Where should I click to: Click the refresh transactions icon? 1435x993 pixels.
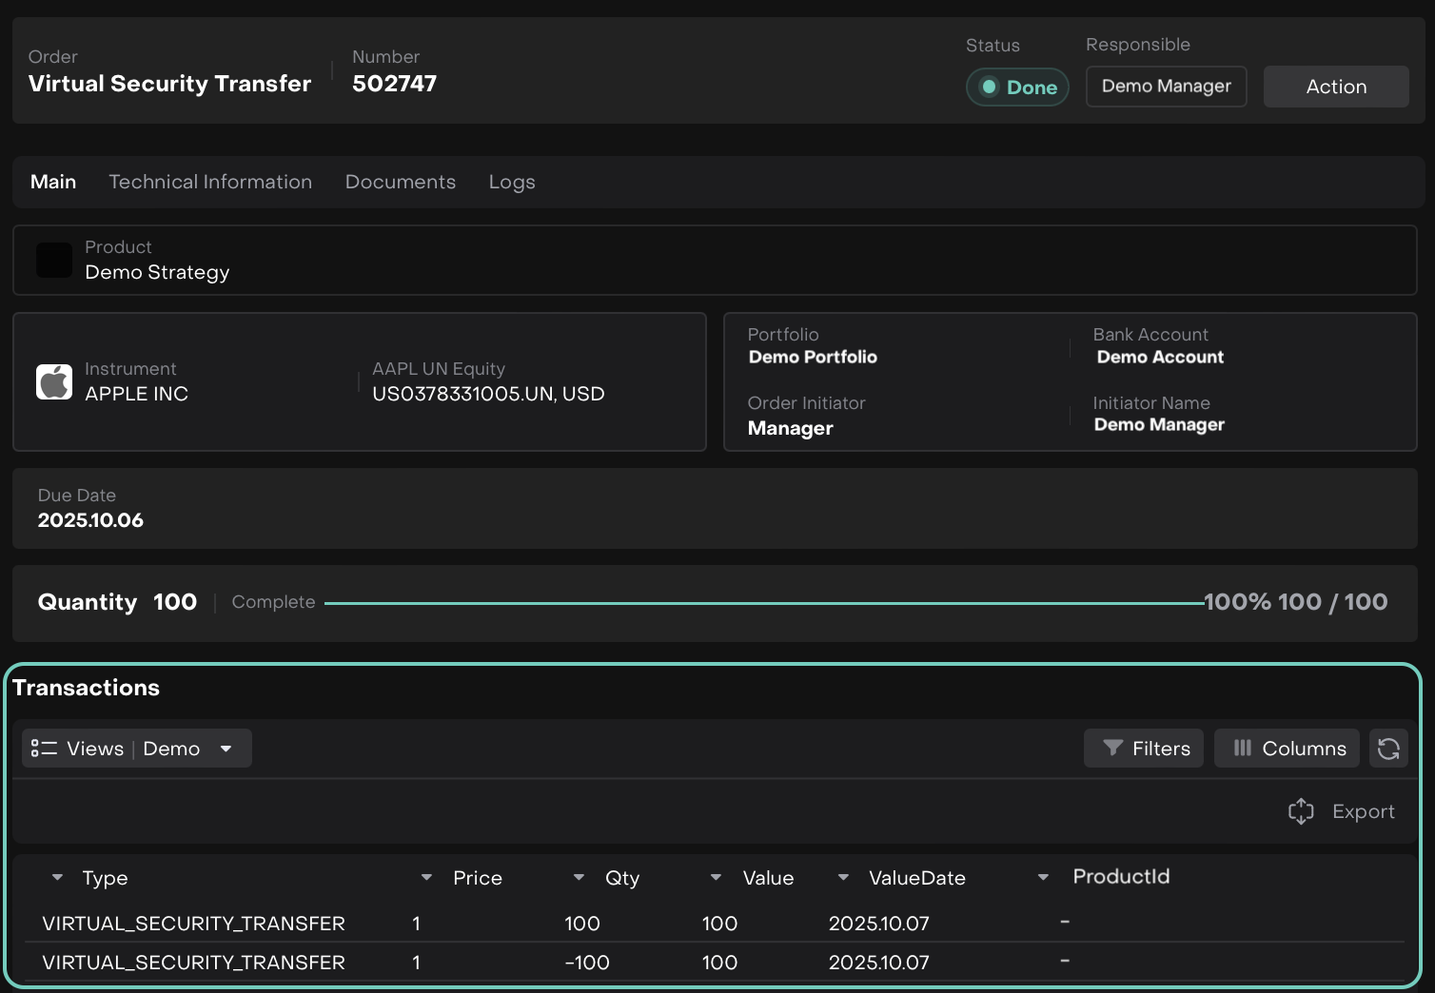point(1388,749)
